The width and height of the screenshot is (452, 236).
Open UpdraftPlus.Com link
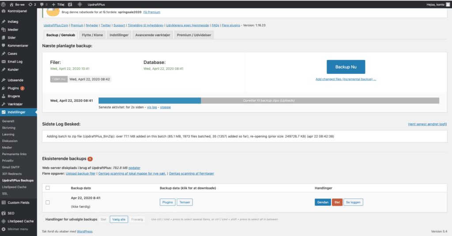pos(56,25)
